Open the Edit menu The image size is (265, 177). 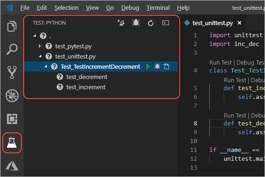click(42, 8)
